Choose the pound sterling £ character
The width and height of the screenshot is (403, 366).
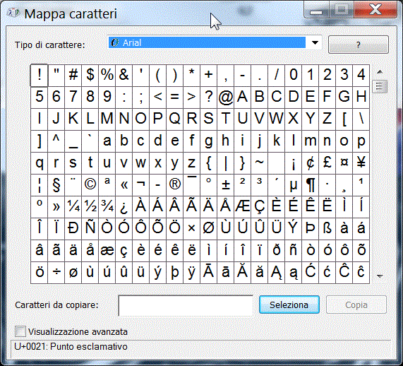point(327,163)
